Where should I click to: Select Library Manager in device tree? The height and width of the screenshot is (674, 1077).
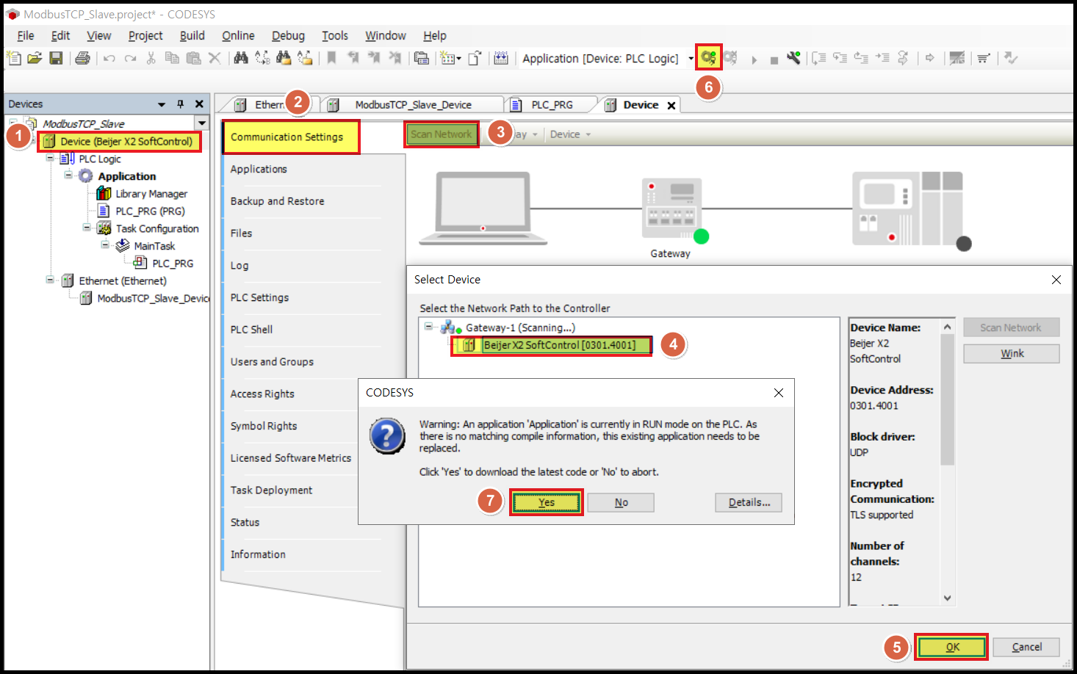(151, 194)
